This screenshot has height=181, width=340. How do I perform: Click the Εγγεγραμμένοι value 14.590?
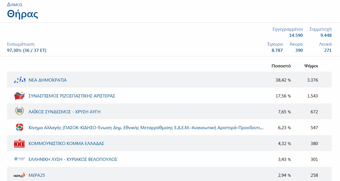click(296, 35)
